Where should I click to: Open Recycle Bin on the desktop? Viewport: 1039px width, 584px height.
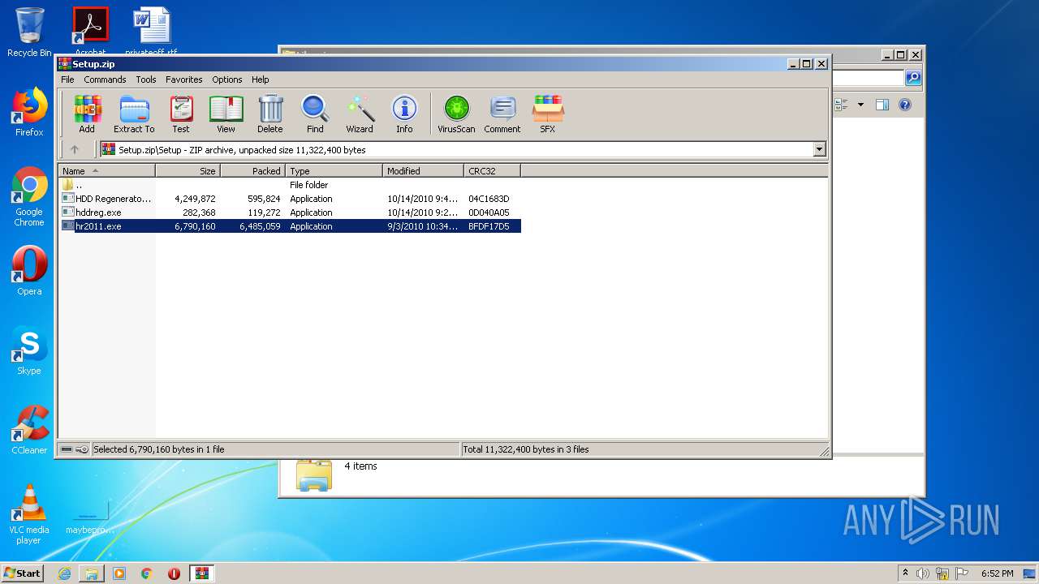(x=29, y=32)
